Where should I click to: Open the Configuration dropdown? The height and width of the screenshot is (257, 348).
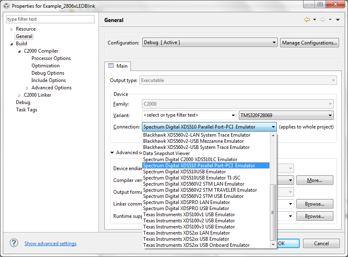point(210,42)
